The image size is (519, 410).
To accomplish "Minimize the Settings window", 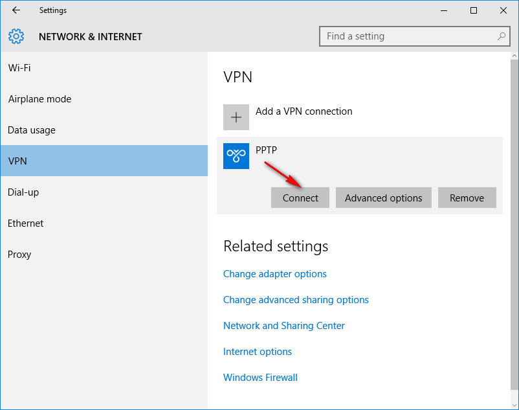I will 444,10.
